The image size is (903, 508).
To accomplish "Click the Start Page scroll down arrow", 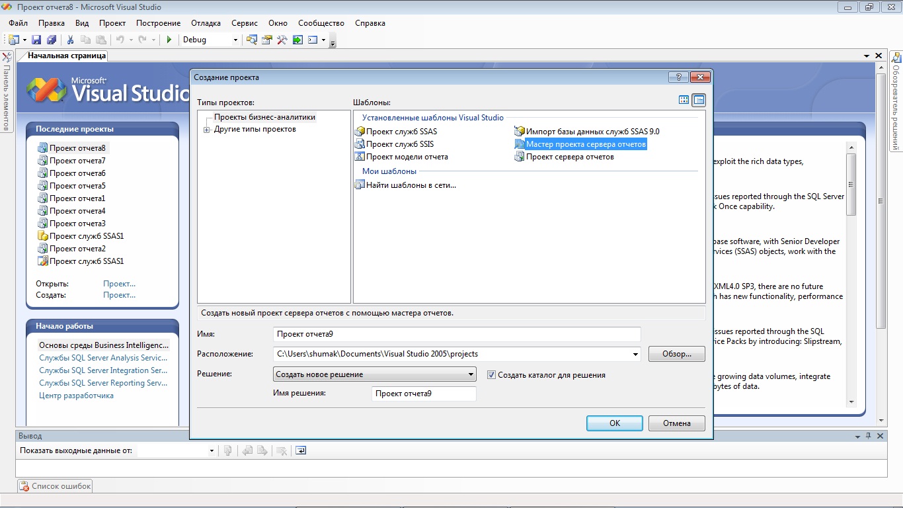I will pyautogui.click(x=881, y=421).
